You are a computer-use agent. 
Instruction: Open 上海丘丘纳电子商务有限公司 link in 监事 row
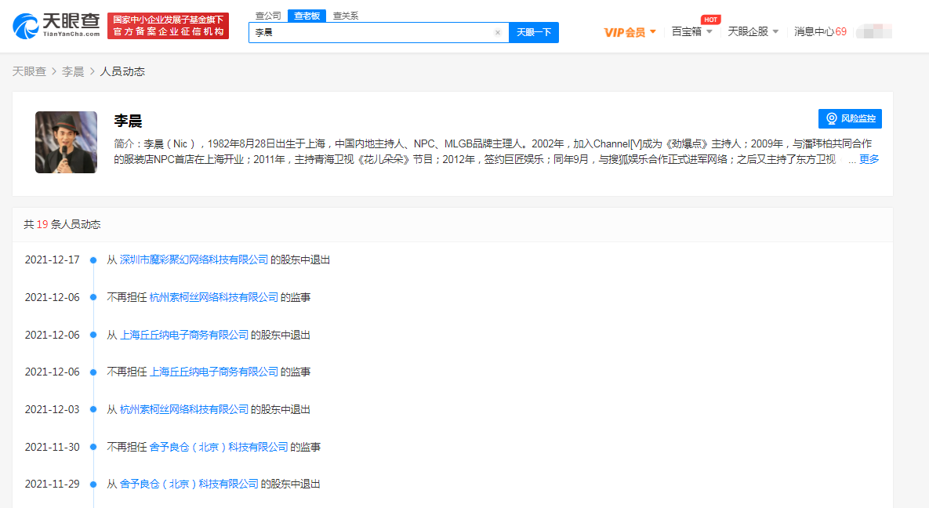214,372
